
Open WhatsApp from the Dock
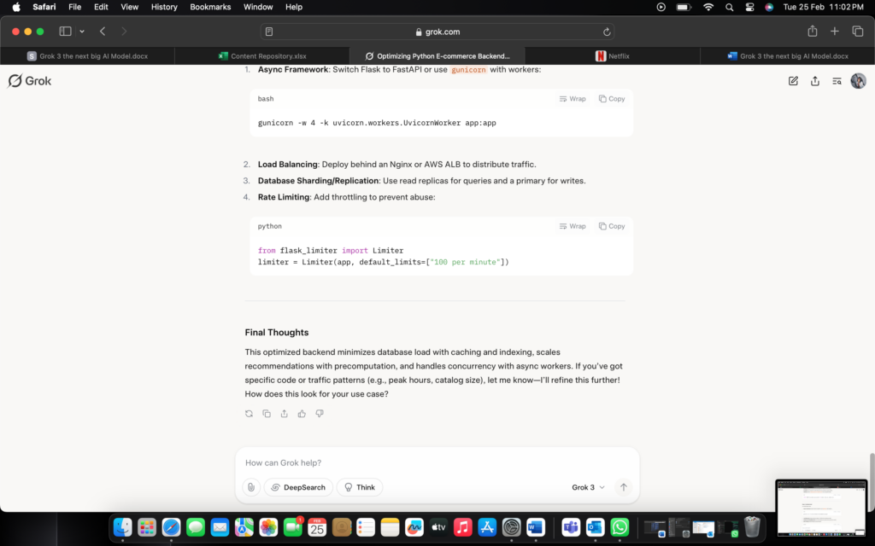pyautogui.click(x=620, y=527)
